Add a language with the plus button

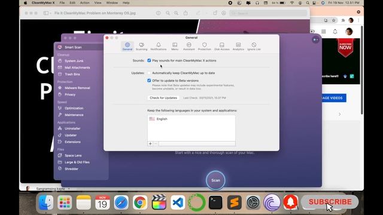pyautogui.click(x=150, y=143)
